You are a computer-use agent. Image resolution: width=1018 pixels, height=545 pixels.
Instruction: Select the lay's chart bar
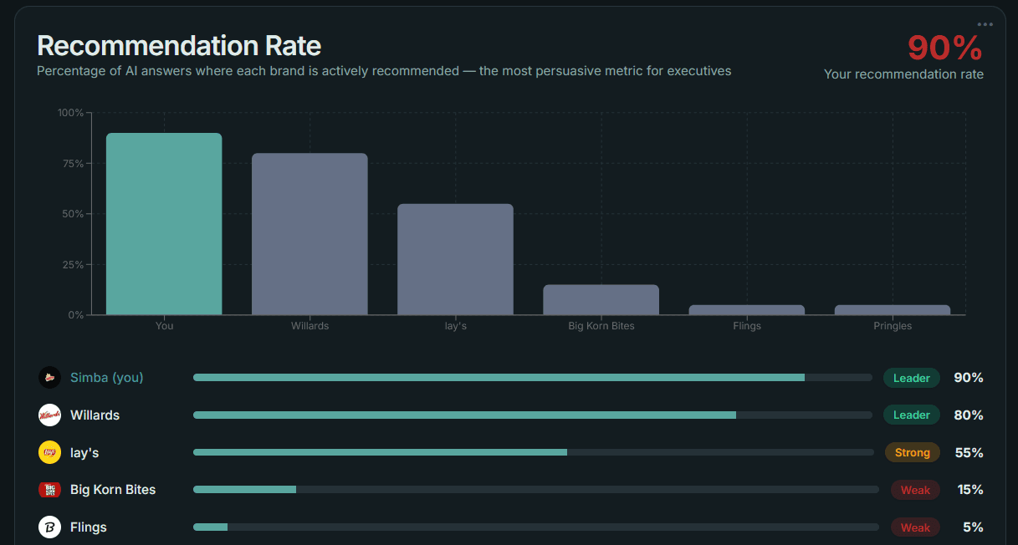455,259
